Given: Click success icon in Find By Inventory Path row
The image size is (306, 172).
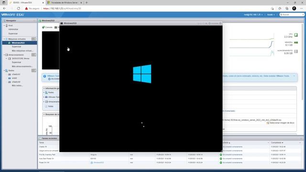Looking at the screenshot, I should click(221, 155).
